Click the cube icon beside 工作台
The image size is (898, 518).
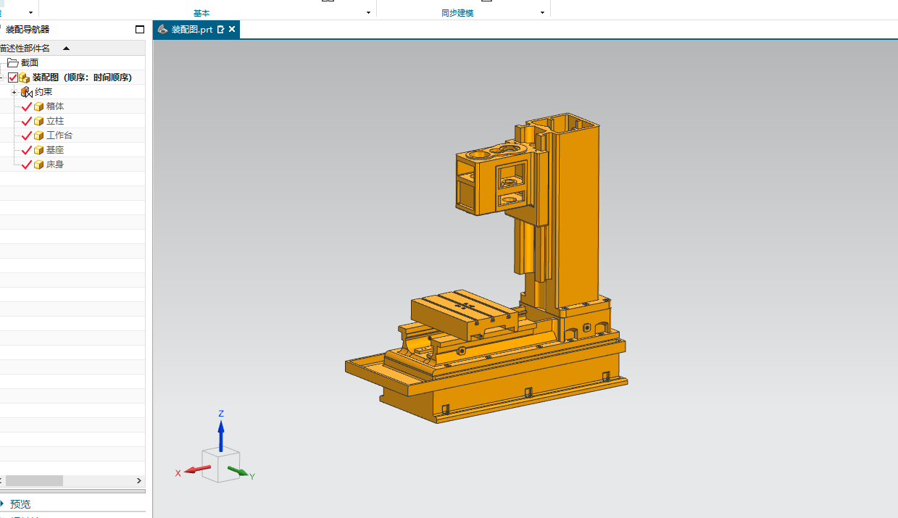pyautogui.click(x=38, y=135)
